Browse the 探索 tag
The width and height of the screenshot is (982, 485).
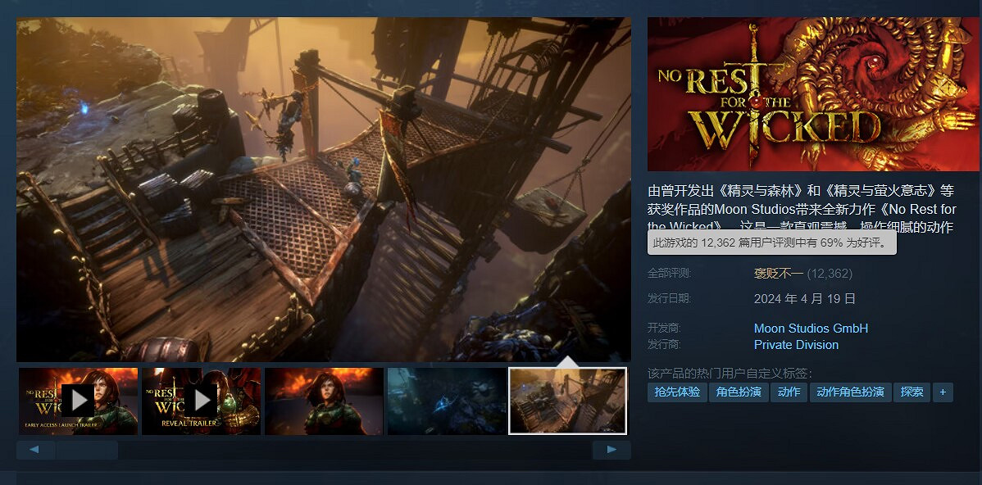pyautogui.click(x=912, y=392)
